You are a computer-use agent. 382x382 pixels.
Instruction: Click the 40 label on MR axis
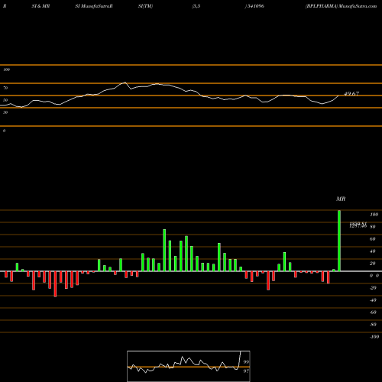click(x=373, y=251)
